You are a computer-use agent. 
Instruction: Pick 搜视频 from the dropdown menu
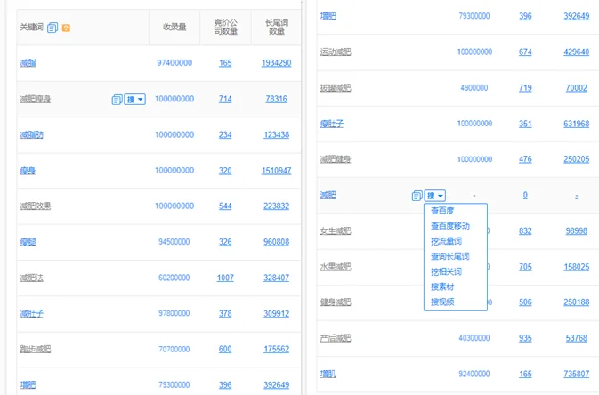pyautogui.click(x=442, y=302)
